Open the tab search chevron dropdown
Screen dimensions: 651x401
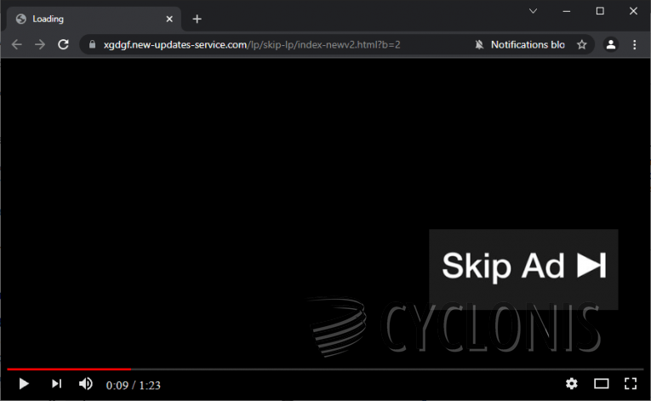click(x=534, y=11)
